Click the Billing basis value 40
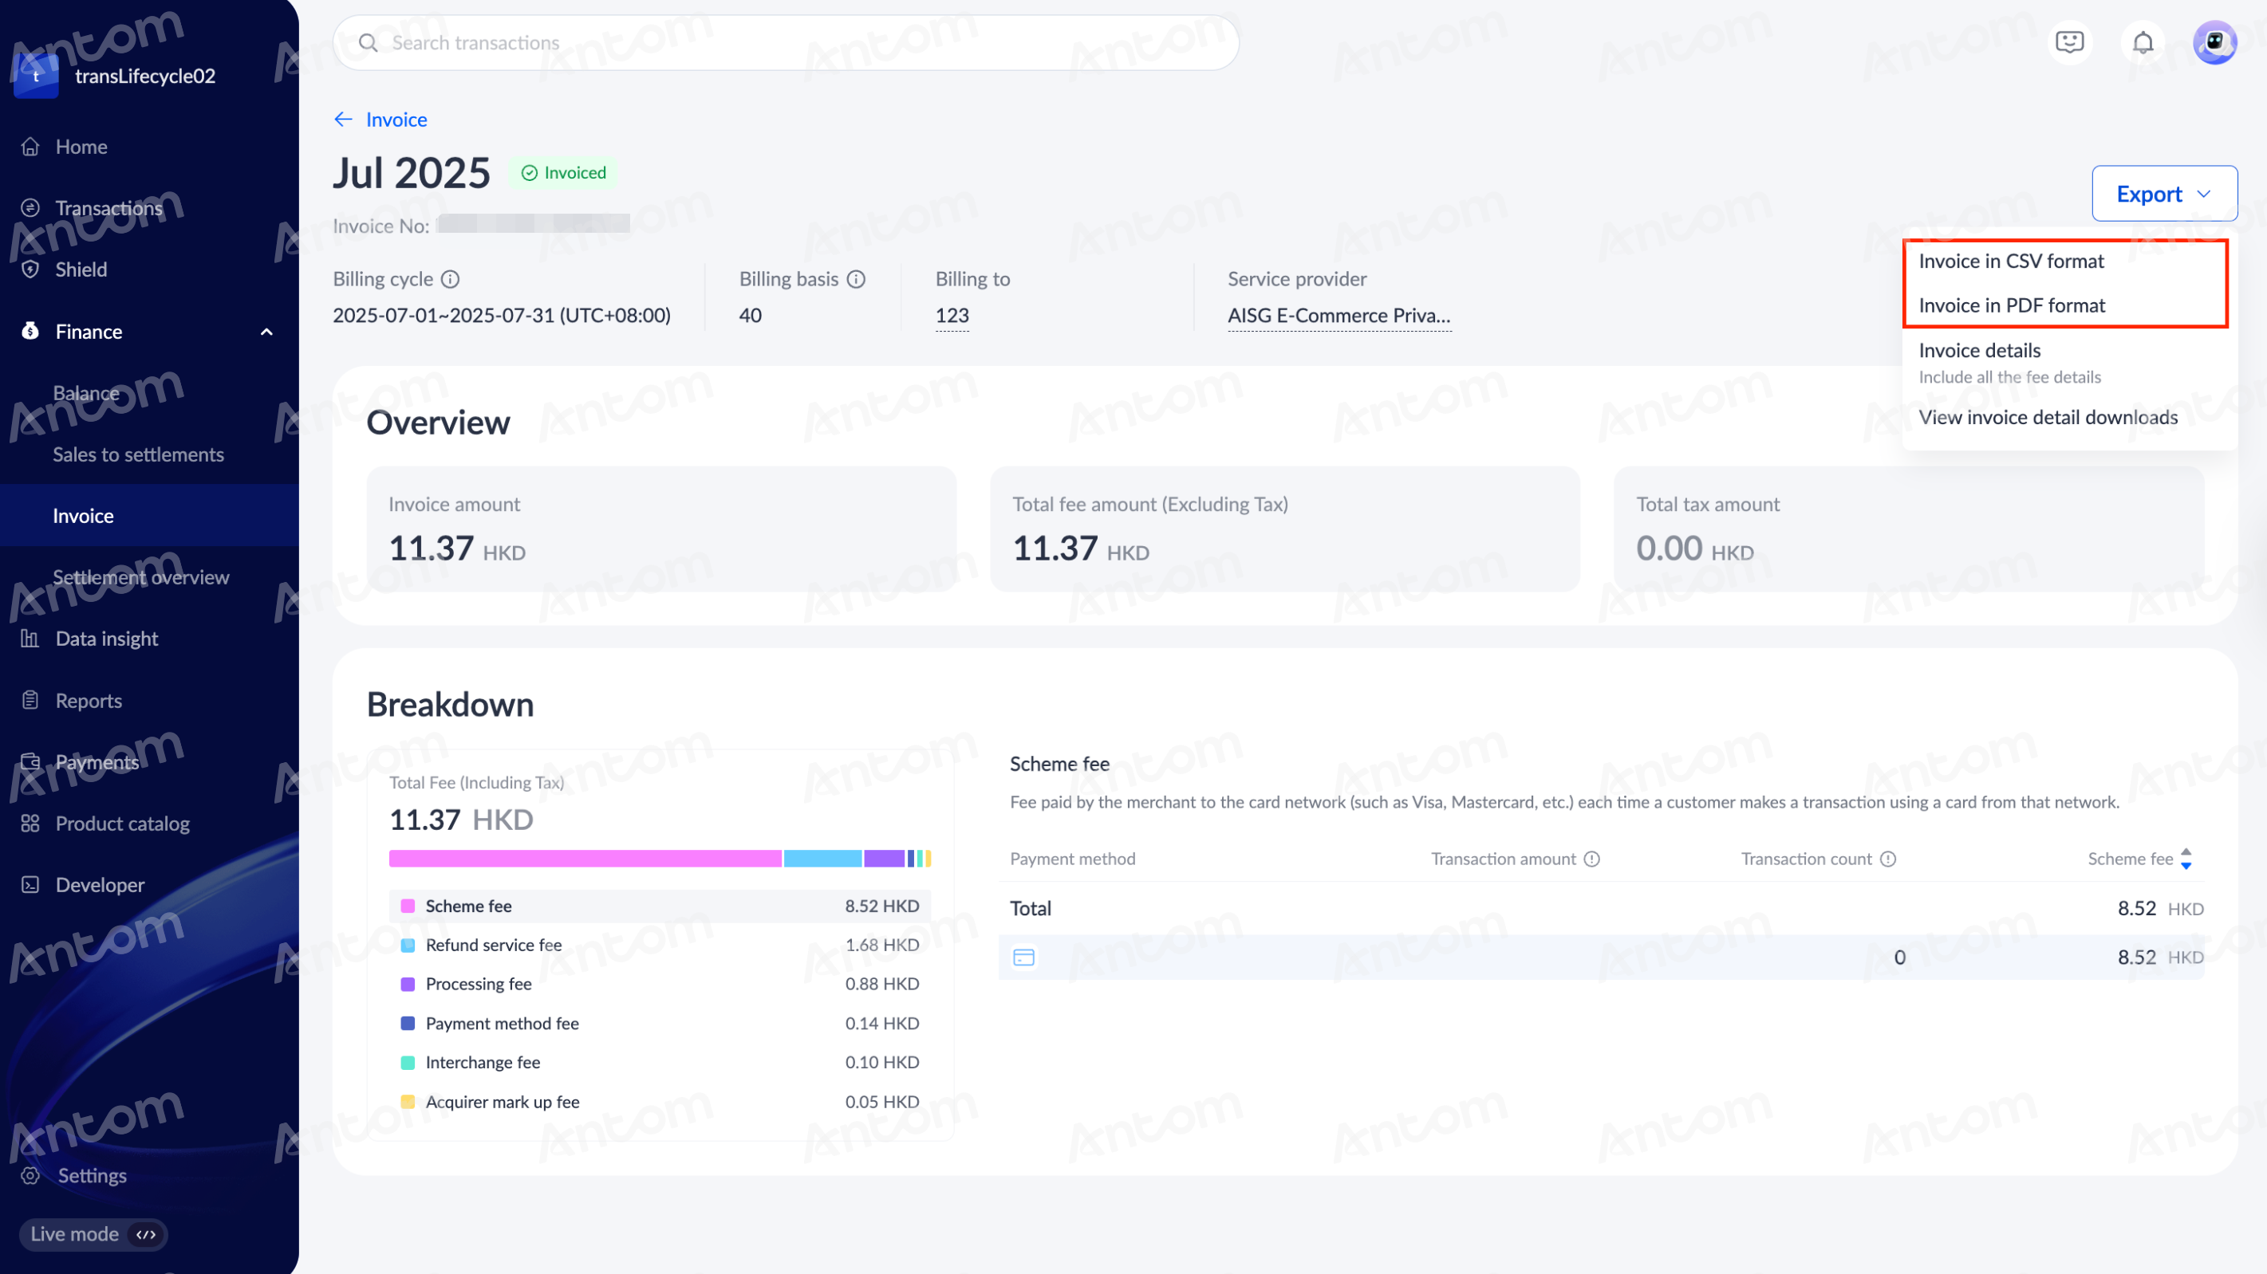Viewport: 2267px width, 1274px height. (x=750, y=315)
